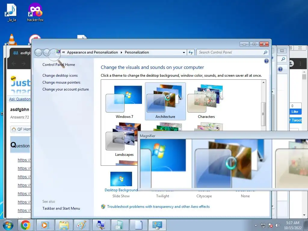Open the arrow after Appearance and Personalization
308x231 pixels.
(x=122, y=52)
